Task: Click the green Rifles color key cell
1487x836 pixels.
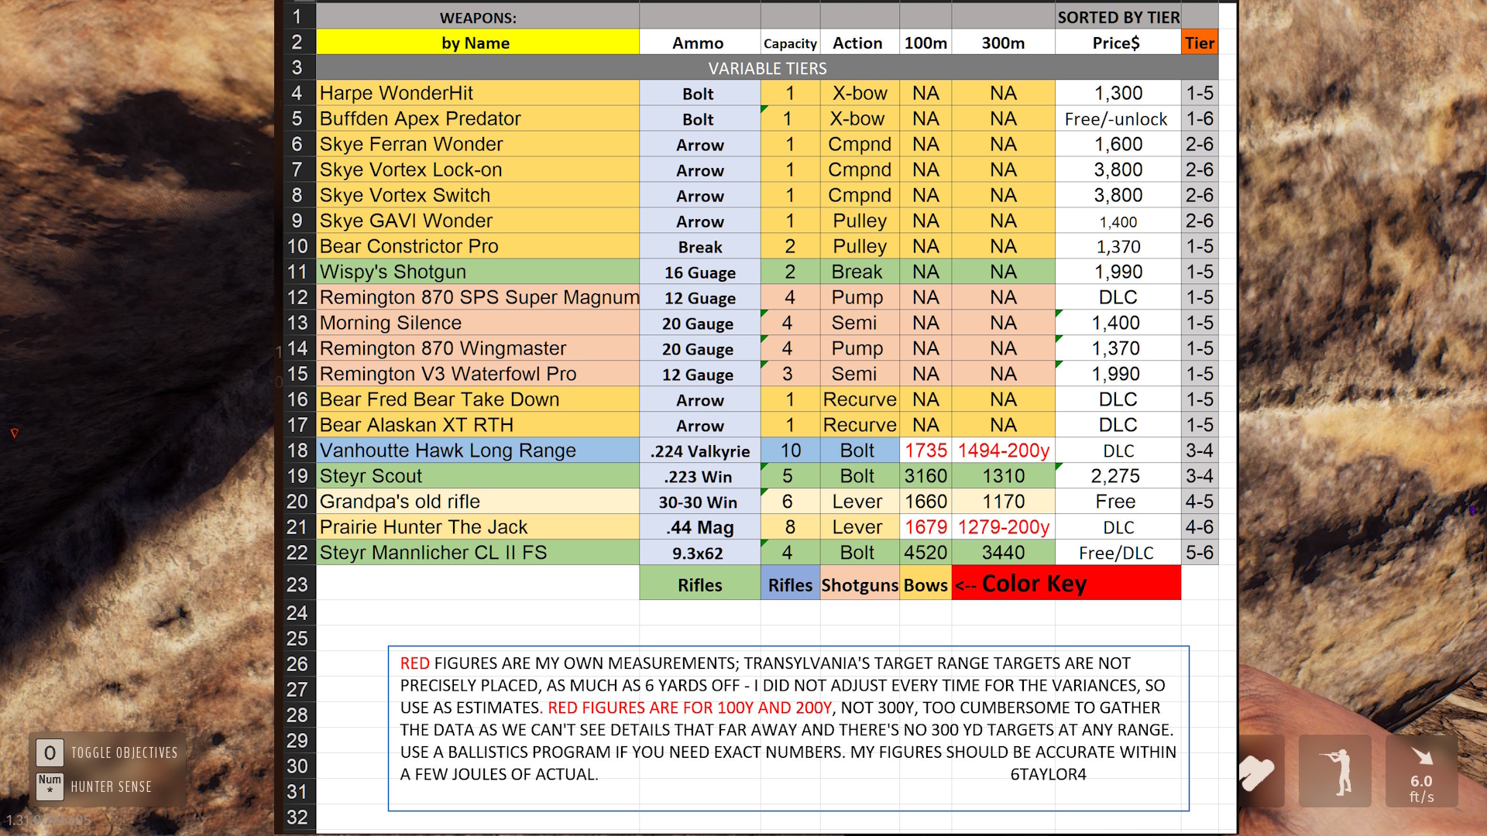Action: click(x=699, y=584)
